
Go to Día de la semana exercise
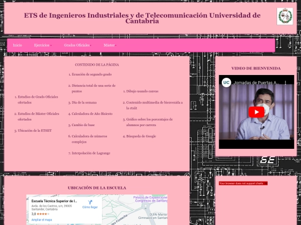click(84, 102)
